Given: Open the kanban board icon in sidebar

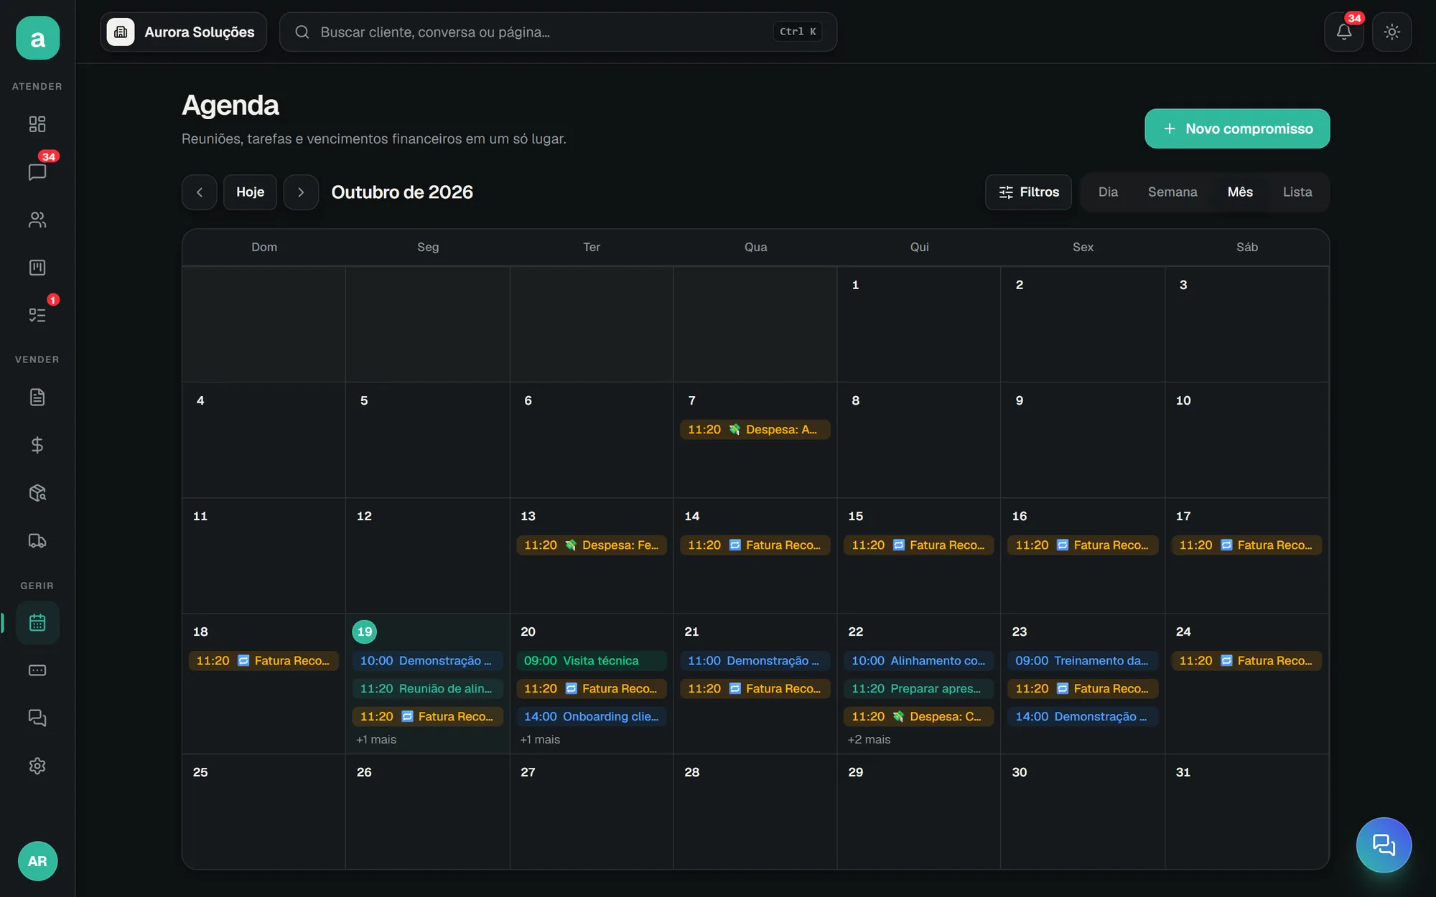Looking at the screenshot, I should 37,268.
